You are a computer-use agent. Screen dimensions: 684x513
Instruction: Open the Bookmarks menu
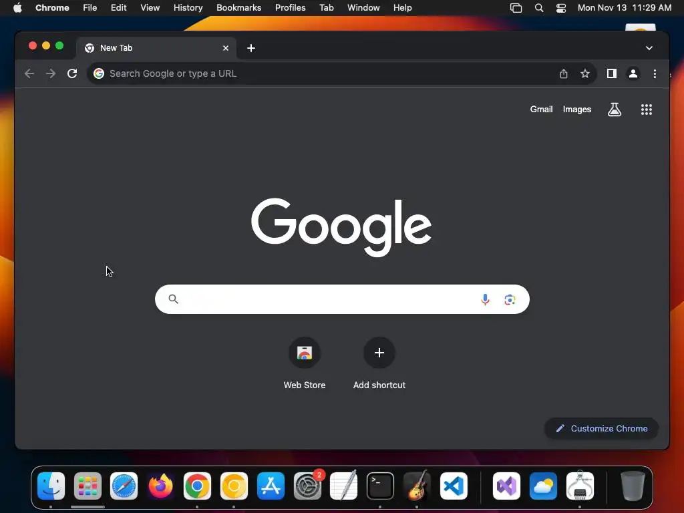tap(238, 8)
